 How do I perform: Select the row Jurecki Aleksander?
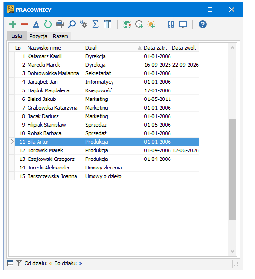click(x=104, y=168)
